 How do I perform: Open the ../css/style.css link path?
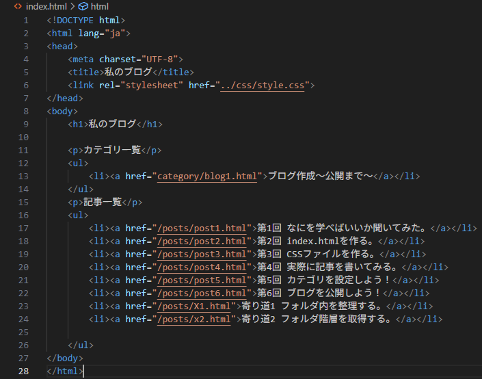[263, 86]
